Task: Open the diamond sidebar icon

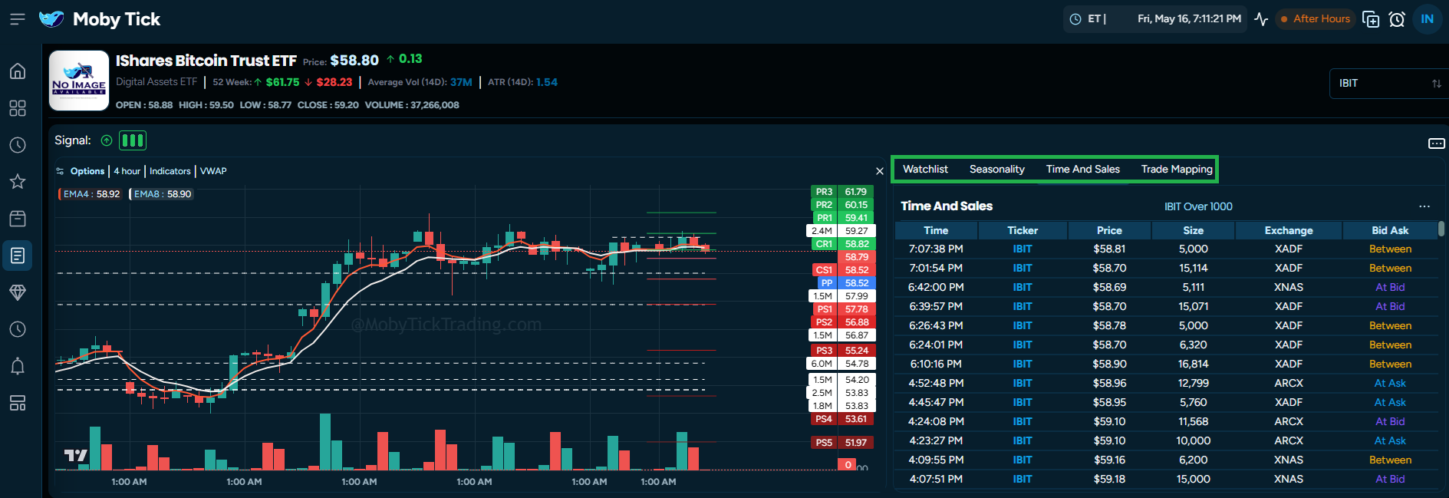Action: pos(18,292)
